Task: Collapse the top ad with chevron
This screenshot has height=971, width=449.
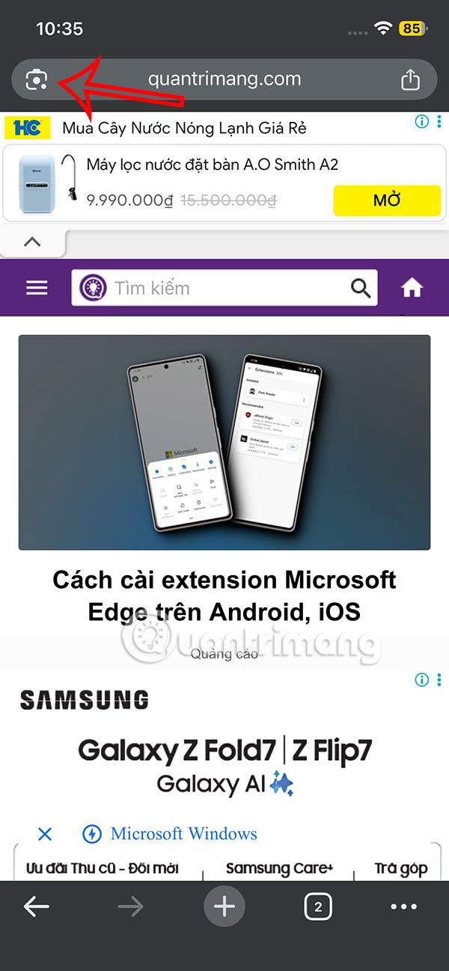Action: click(x=32, y=242)
